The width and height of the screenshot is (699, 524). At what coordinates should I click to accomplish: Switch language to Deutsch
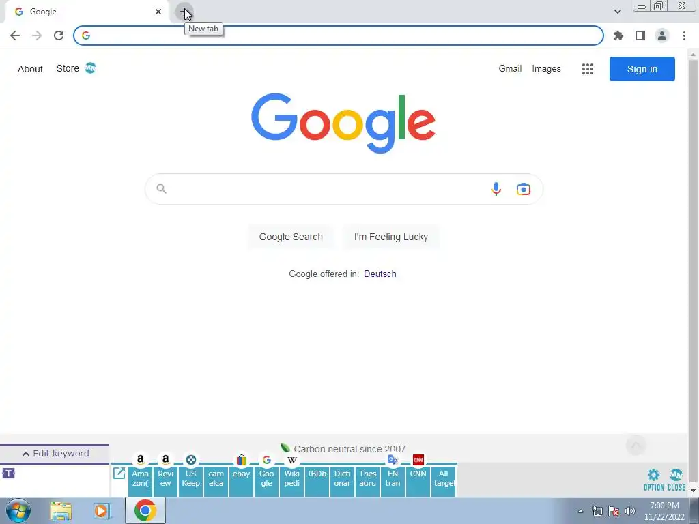click(380, 274)
